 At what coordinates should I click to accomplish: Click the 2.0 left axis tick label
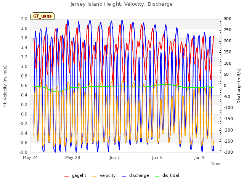24,19
